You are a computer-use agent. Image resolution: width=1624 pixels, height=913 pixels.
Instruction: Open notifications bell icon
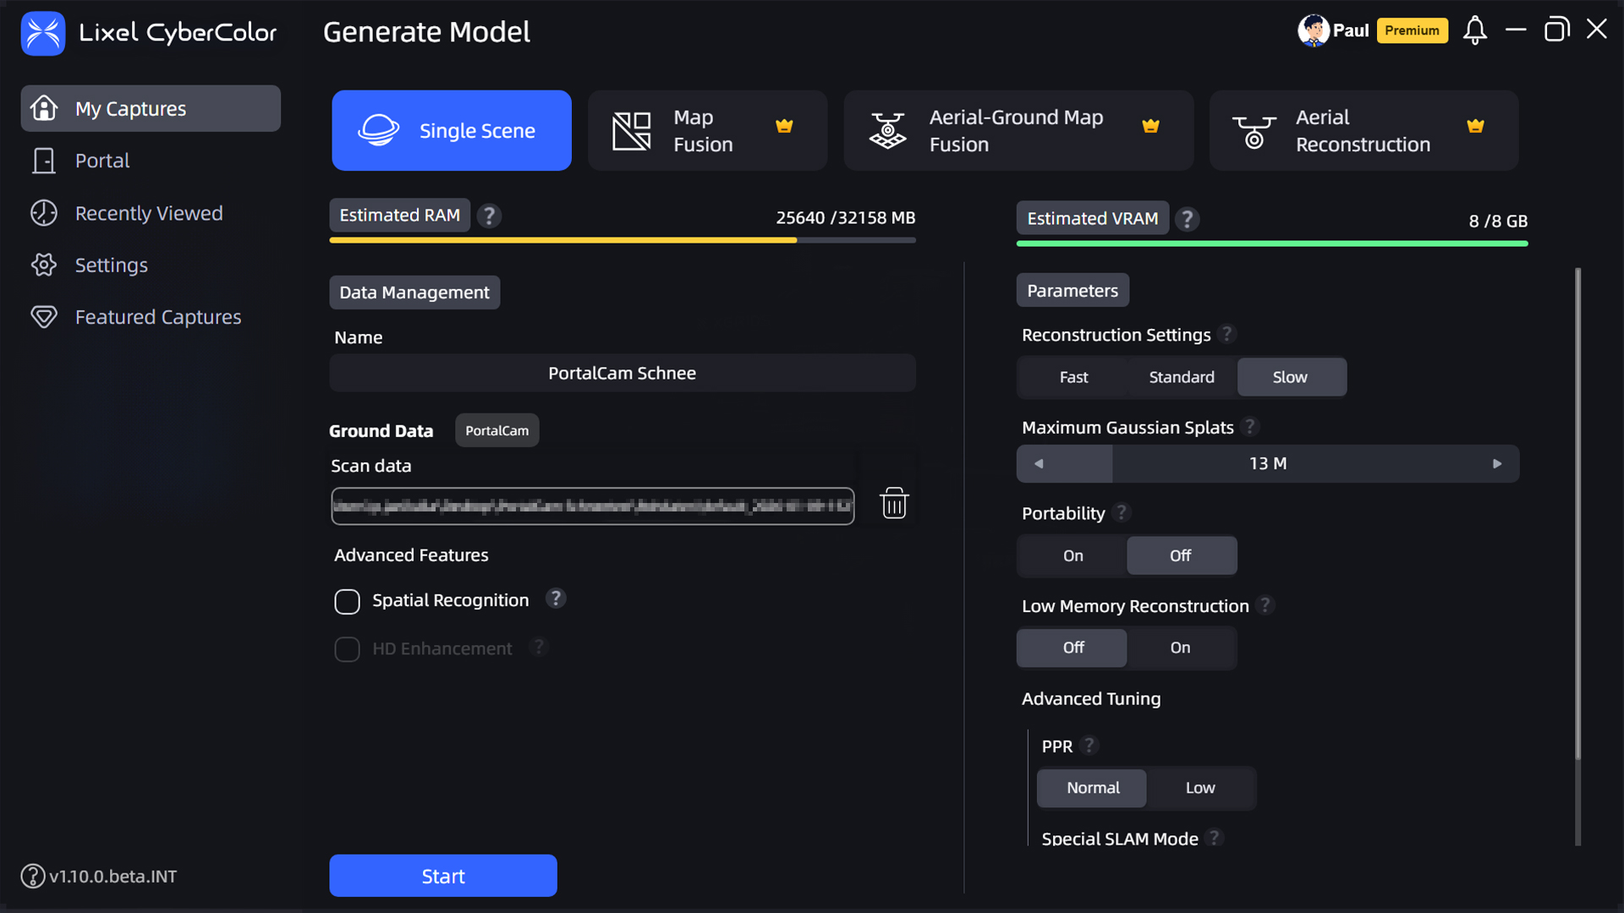pos(1474,30)
